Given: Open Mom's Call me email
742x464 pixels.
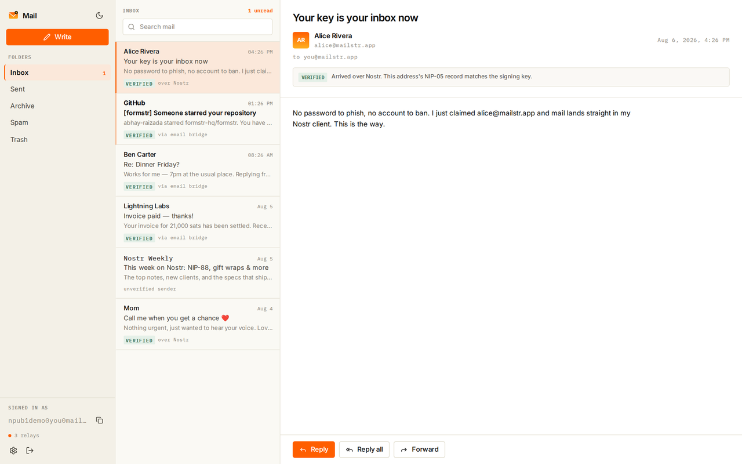Looking at the screenshot, I should (198, 324).
